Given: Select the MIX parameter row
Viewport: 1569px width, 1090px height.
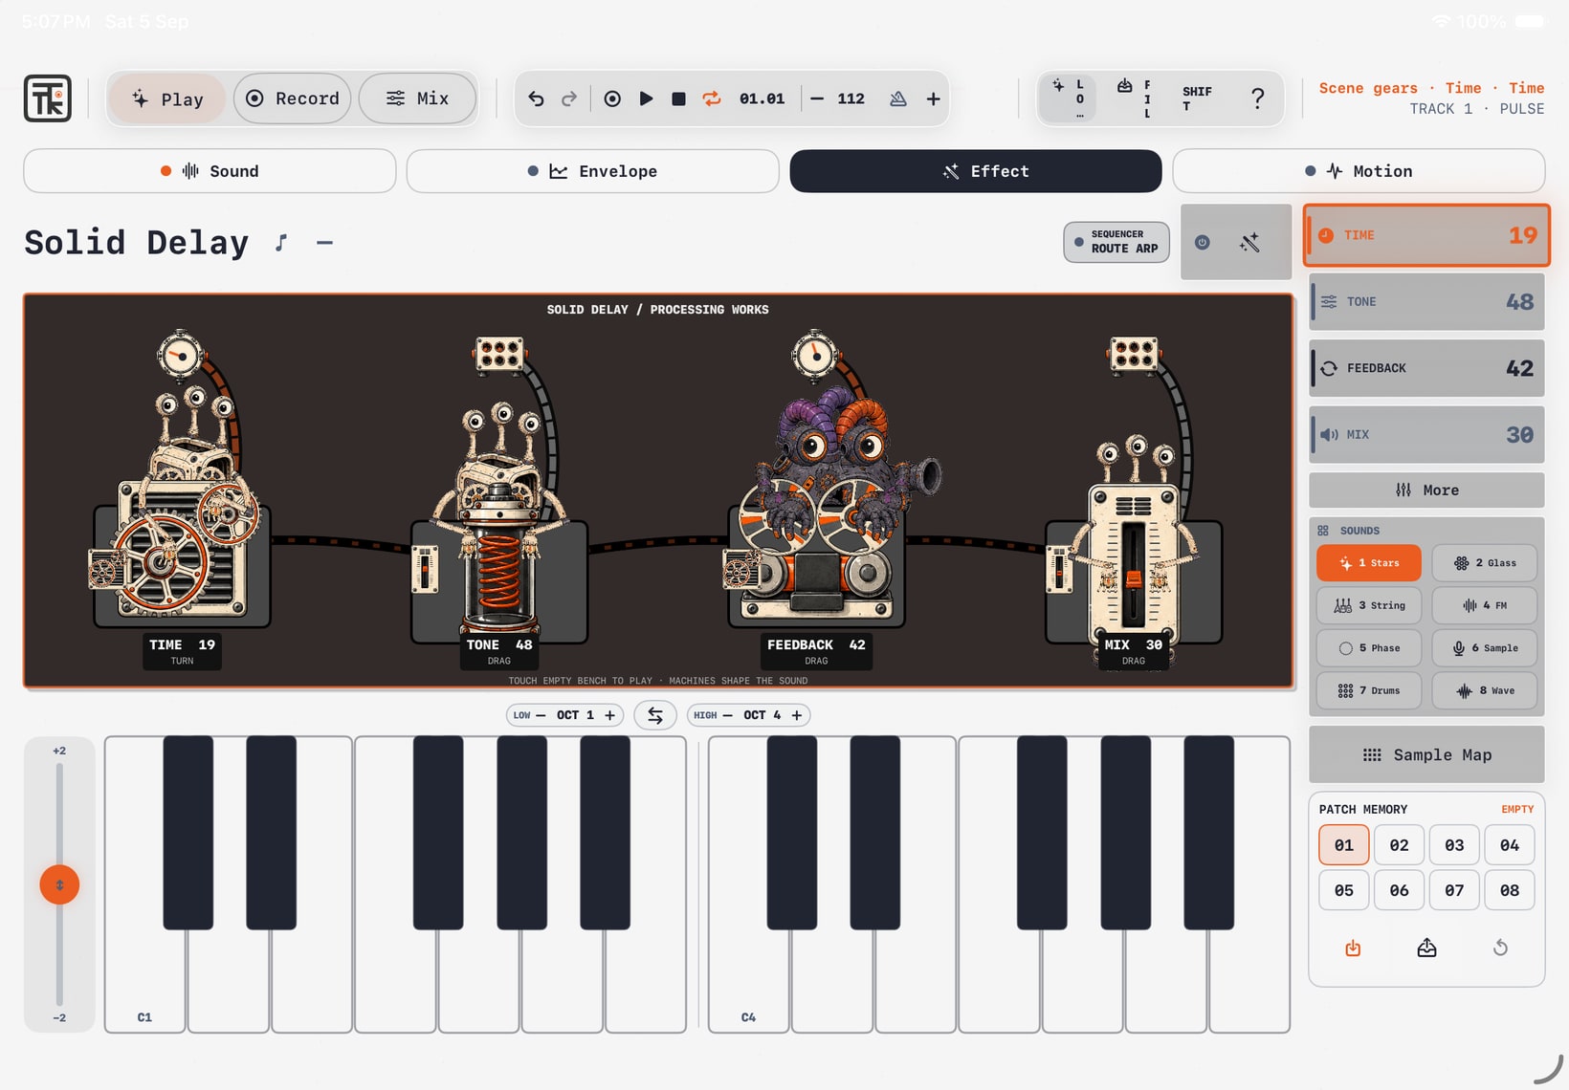Looking at the screenshot, I should (x=1426, y=435).
